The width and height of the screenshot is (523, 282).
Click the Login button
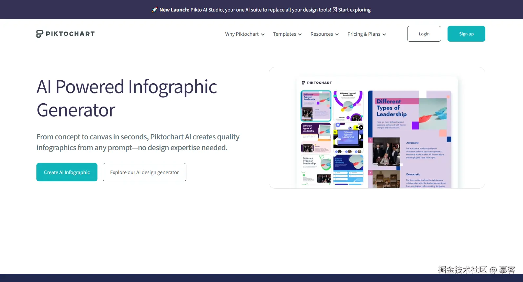424,34
